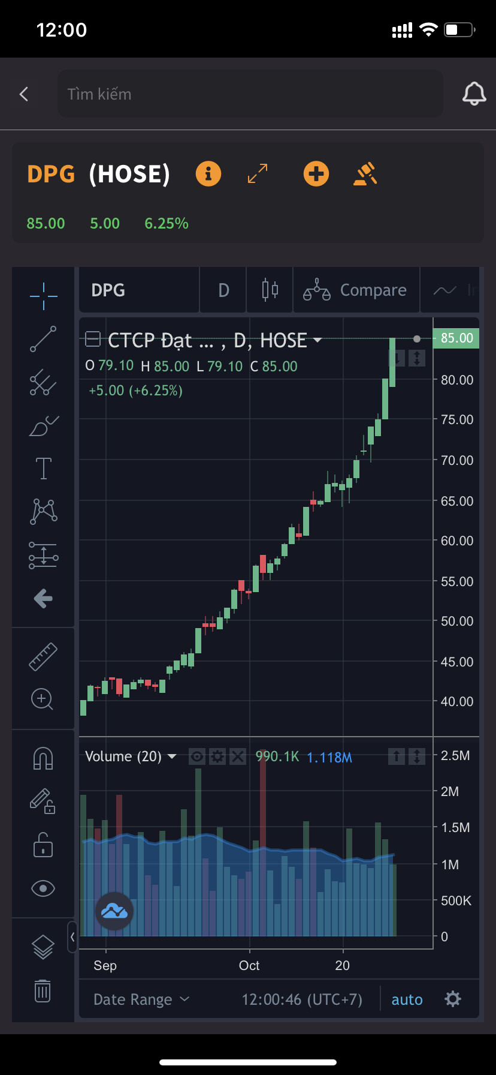Select the brush drawing tool

coord(43,426)
